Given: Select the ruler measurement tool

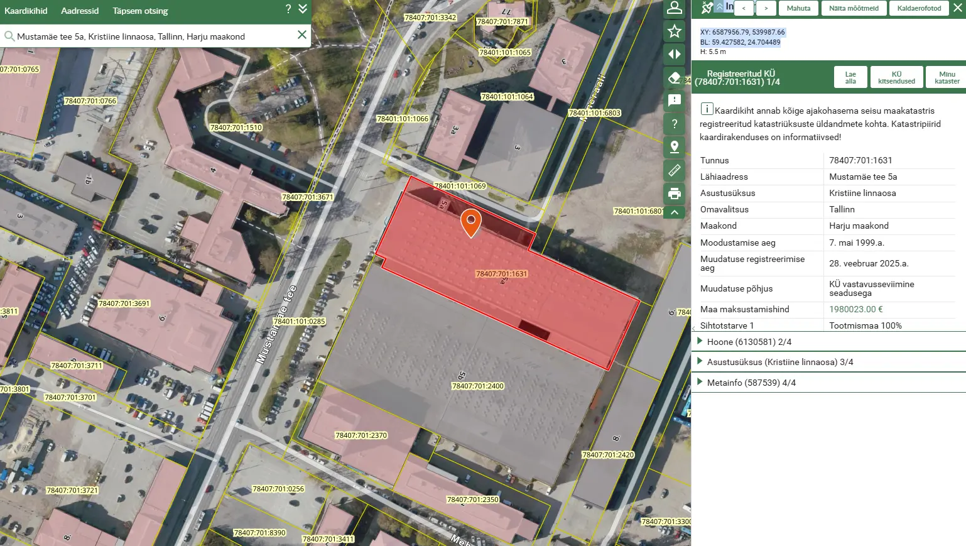Looking at the screenshot, I should click(x=674, y=170).
